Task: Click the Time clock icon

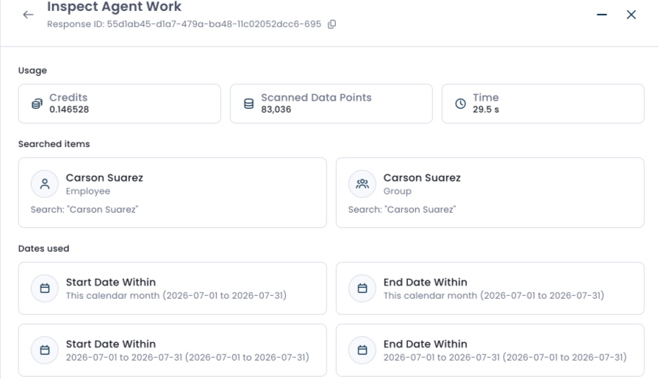Action: [x=460, y=104]
